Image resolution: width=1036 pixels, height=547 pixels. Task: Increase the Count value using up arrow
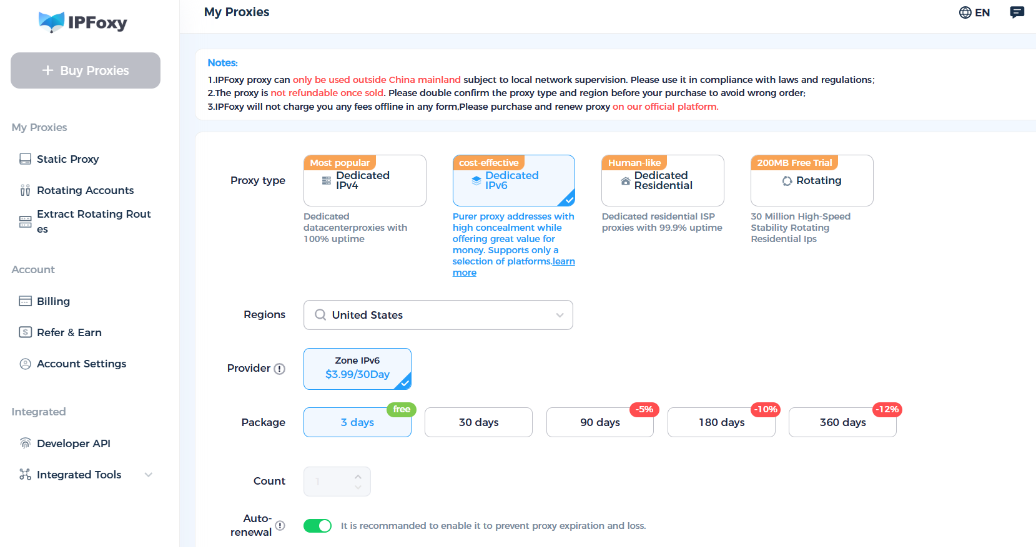pyautogui.click(x=358, y=477)
